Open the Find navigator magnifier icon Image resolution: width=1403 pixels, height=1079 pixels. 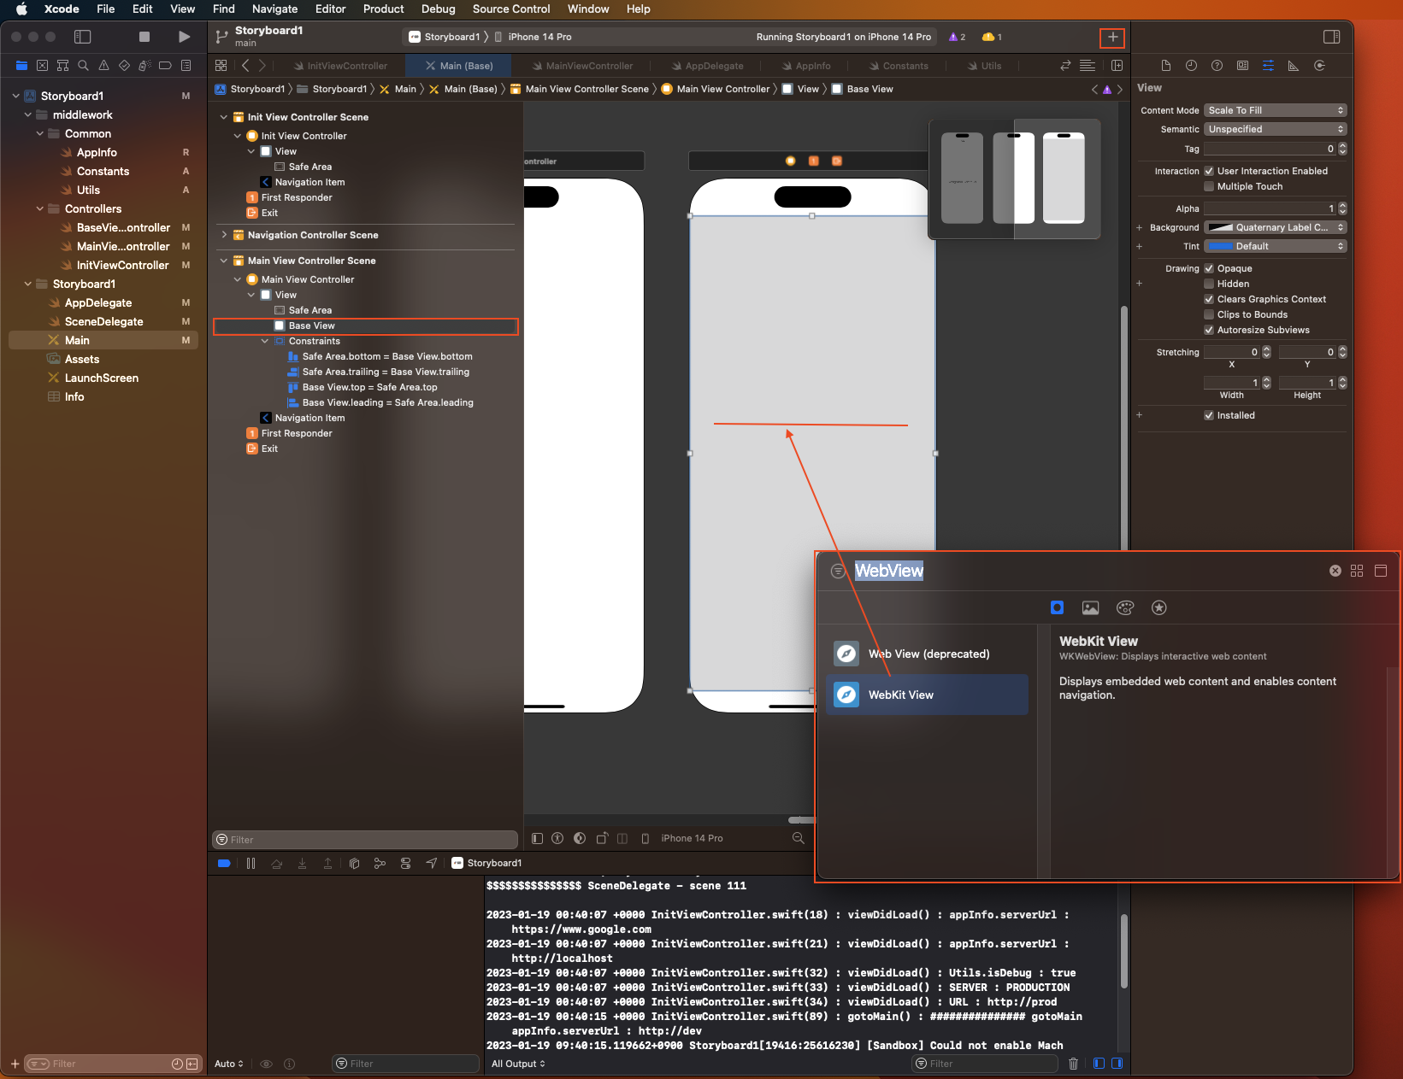click(83, 66)
